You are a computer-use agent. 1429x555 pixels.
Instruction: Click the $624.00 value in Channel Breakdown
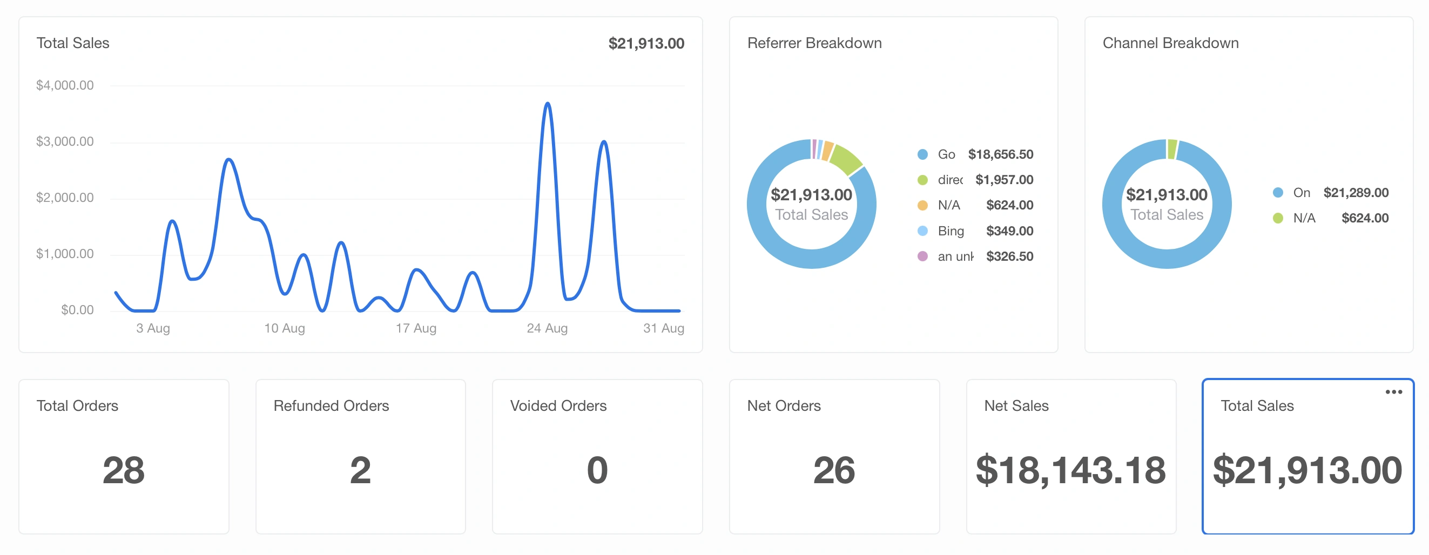coord(1365,218)
